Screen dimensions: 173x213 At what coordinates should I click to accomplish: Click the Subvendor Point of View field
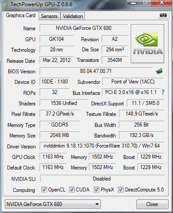[133, 82]
